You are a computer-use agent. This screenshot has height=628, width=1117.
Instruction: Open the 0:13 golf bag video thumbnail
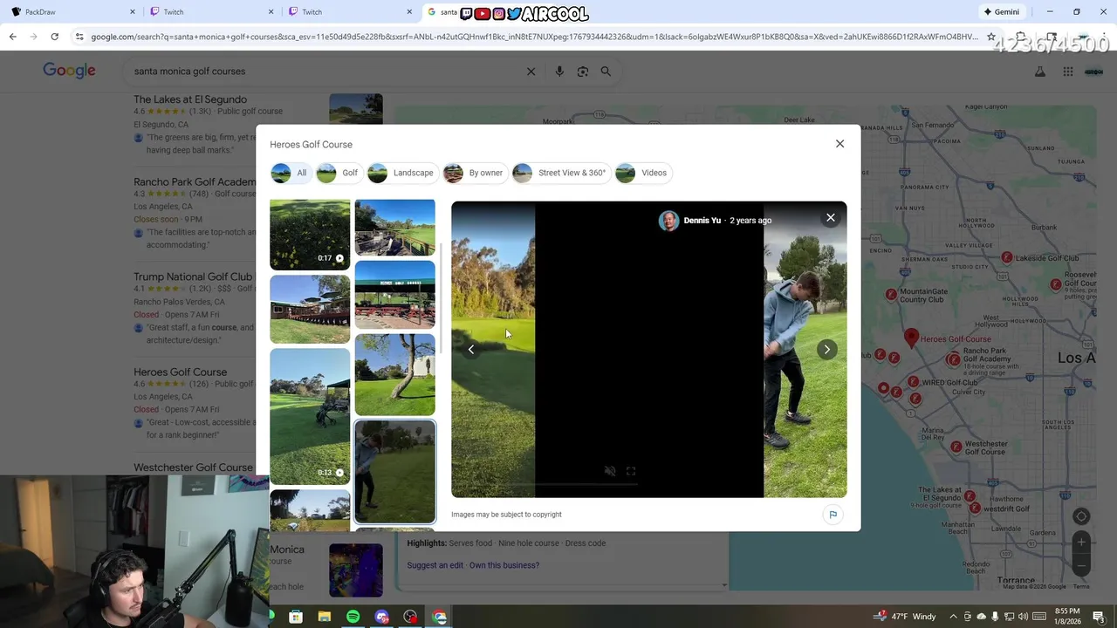(310, 416)
